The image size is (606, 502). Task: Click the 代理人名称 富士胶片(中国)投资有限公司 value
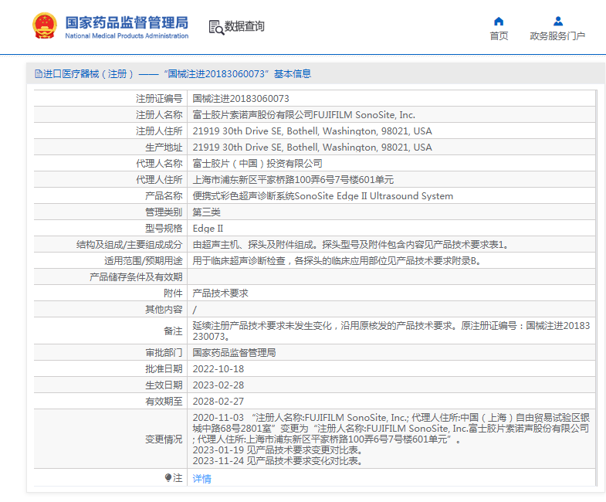(x=257, y=164)
